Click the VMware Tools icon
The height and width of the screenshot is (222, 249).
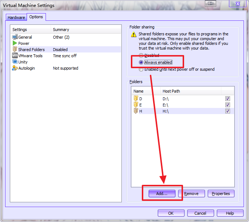tap(15, 56)
